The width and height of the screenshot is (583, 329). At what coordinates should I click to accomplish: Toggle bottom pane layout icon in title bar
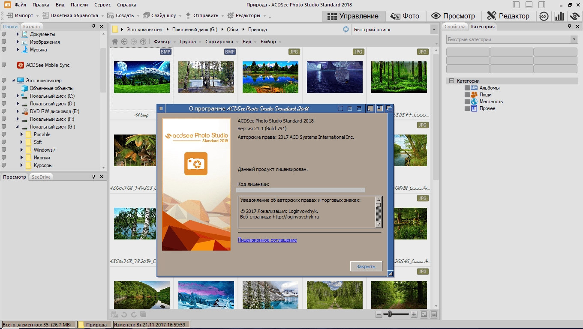(529, 5)
